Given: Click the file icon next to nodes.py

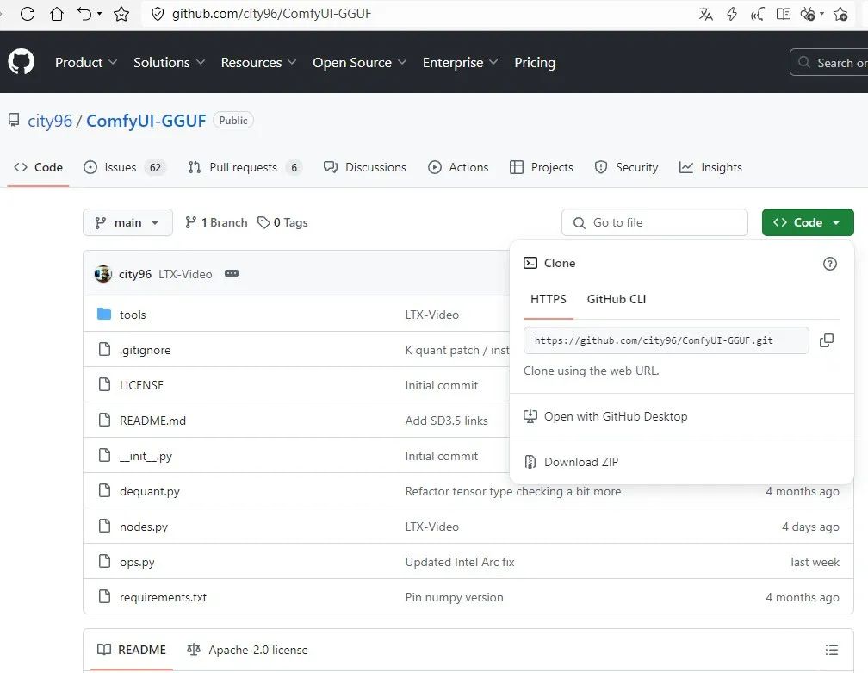Looking at the screenshot, I should [104, 526].
